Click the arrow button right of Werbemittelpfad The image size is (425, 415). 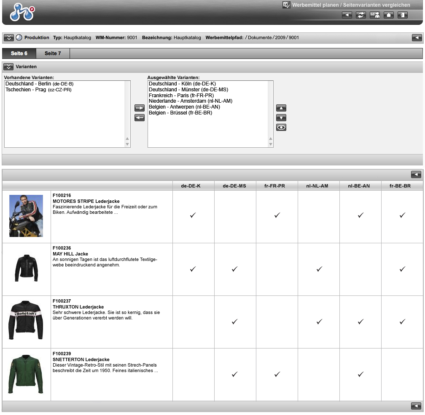coord(417,37)
